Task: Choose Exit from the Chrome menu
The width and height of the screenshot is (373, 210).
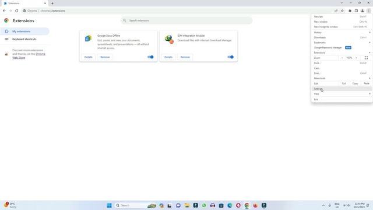Action: (x=342, y=99)
